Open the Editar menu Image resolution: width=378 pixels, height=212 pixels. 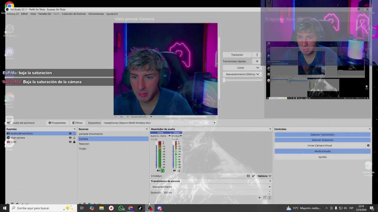click(25, 14)
